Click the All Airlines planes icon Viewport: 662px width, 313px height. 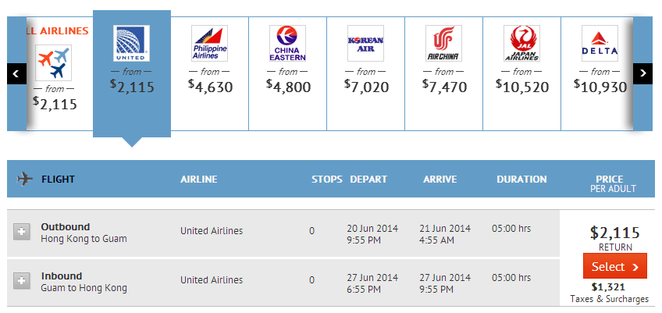[x=53, y=62]
